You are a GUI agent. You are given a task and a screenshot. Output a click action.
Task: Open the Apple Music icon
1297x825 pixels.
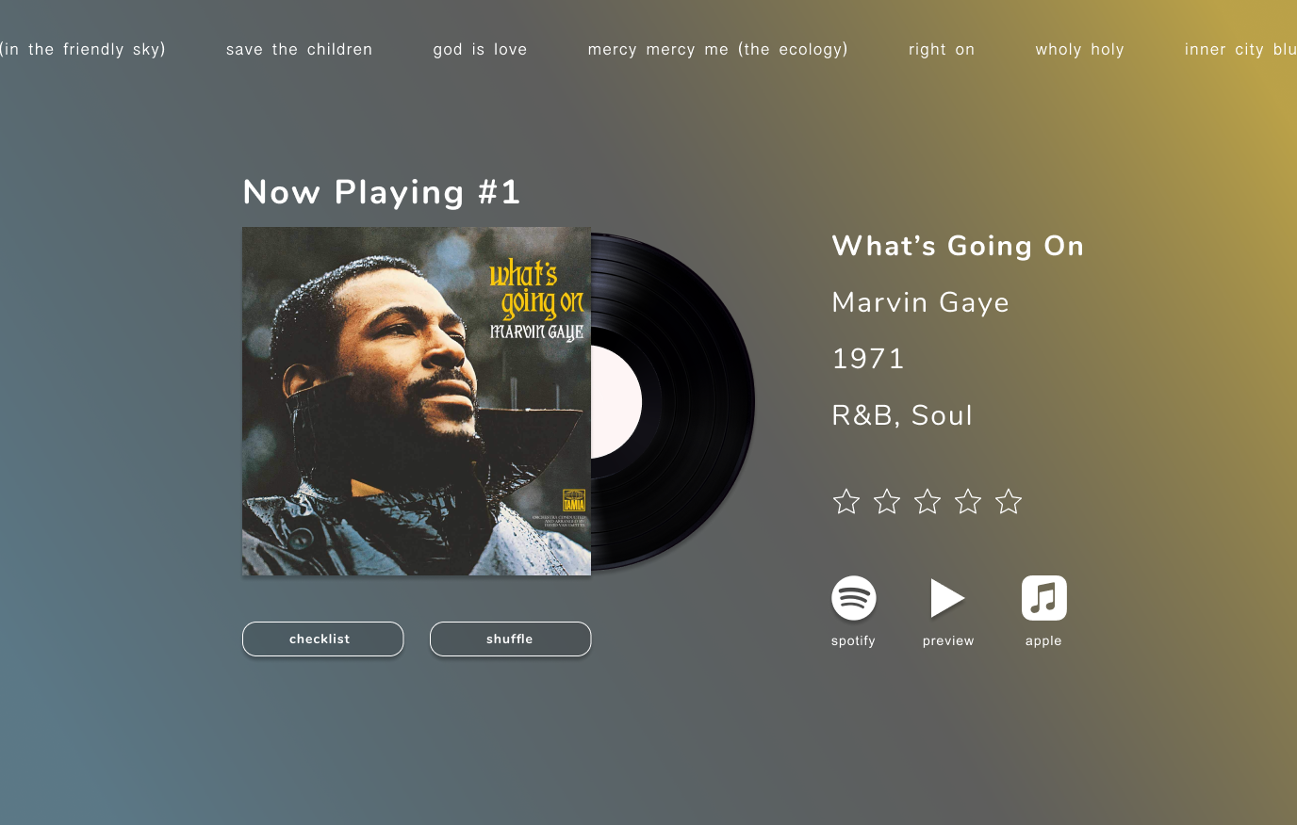(x=1044, y=598)
